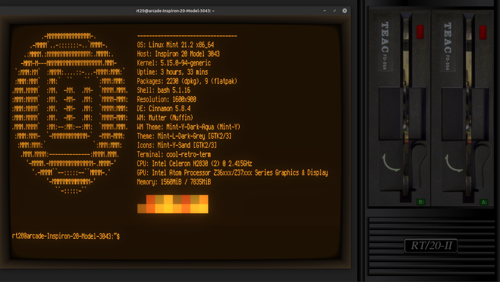
Task: Click the 'GPU: Intel Atom Processor' line
Action: (x=232, y=173)
